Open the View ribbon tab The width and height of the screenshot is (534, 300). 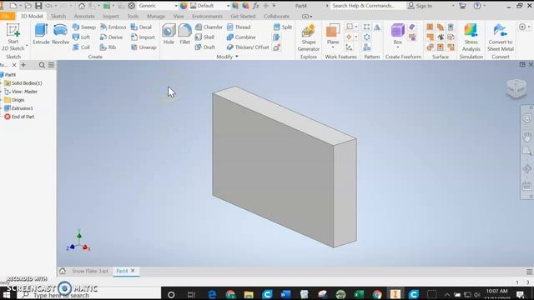(x=179, y=17)
